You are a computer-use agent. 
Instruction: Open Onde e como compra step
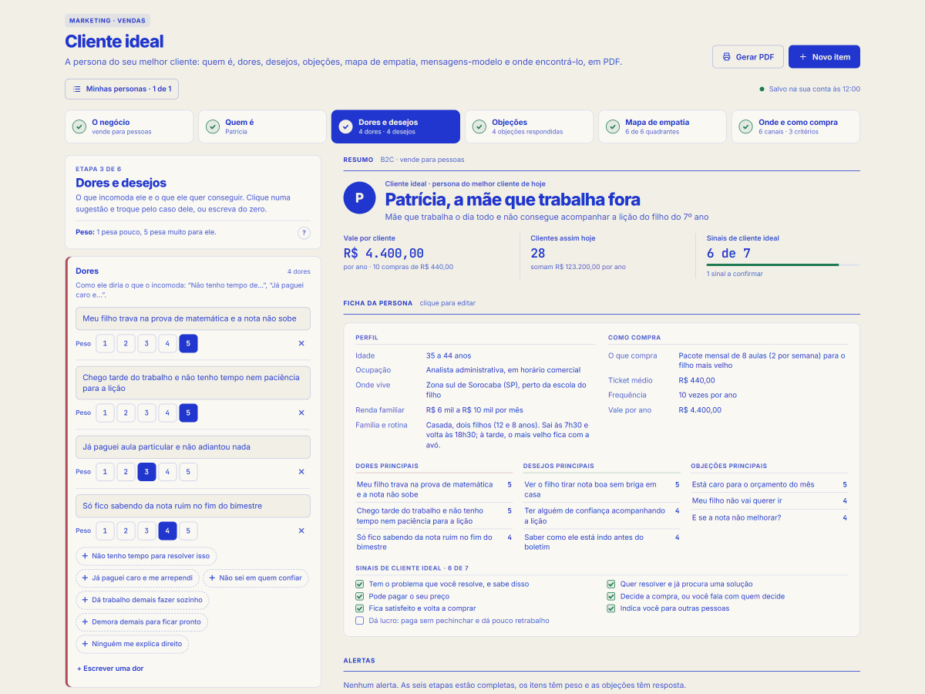coord(795,126)
